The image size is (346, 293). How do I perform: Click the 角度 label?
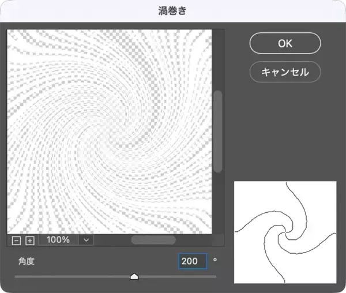click(x=27, y=261)
